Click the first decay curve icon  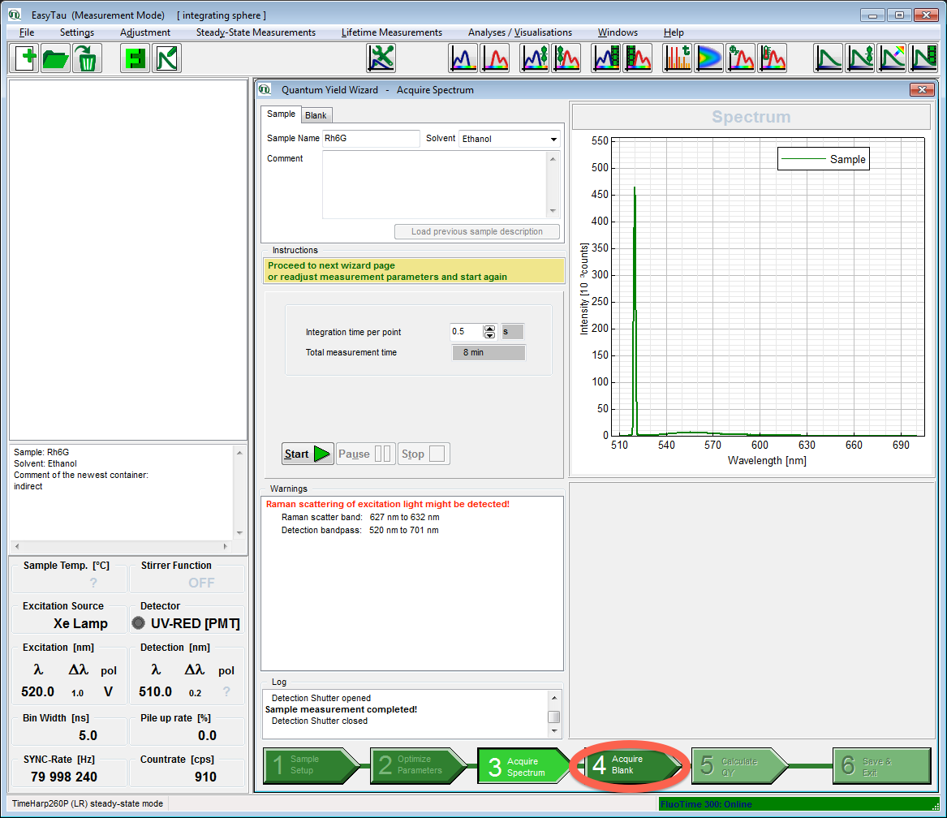pyautogui.click(x=829, y=58)
